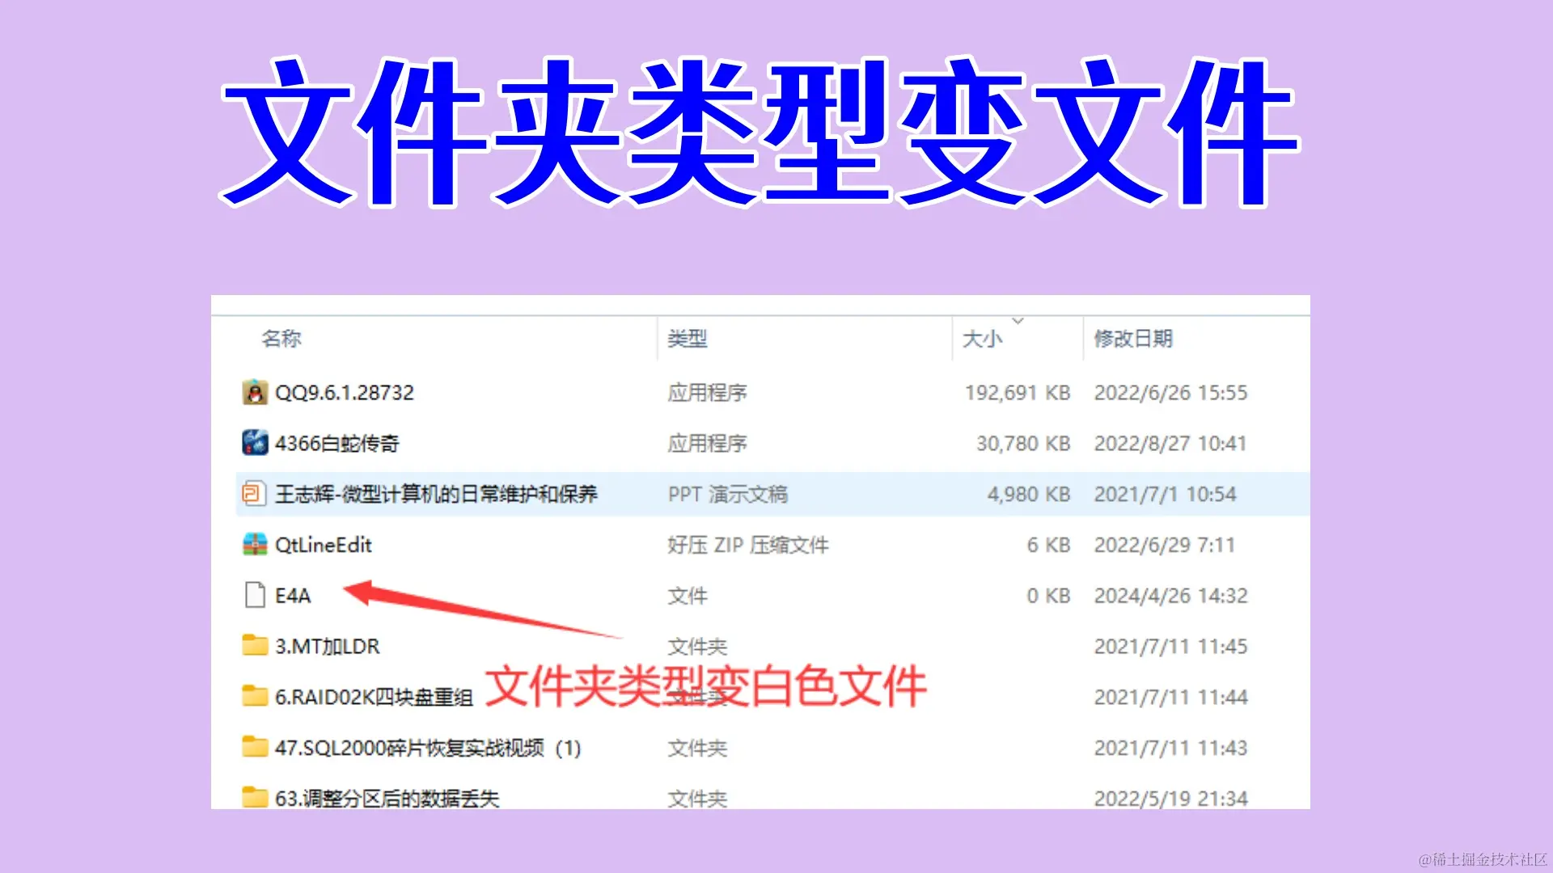Click the 0 KB size value
Image resolution: width=1553 pixels, height=873 pixels.
point(1049,596)
